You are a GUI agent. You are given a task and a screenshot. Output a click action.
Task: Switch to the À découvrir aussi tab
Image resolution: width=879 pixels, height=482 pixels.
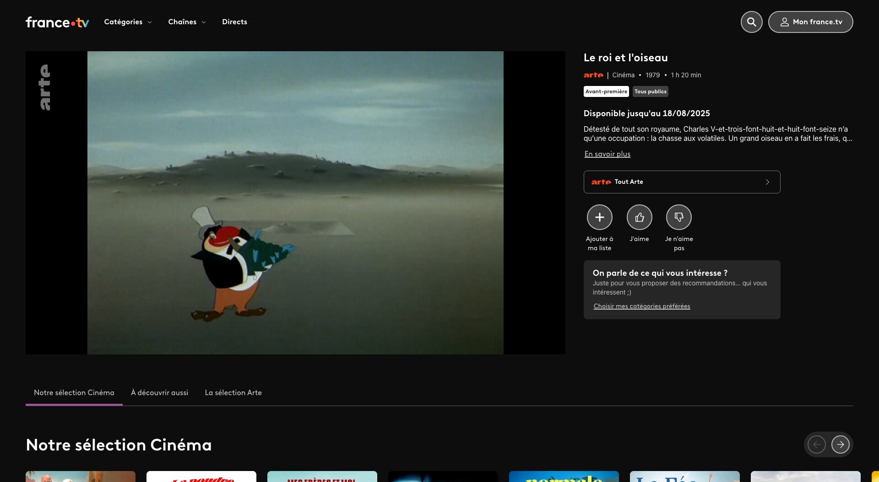[159, 393]
